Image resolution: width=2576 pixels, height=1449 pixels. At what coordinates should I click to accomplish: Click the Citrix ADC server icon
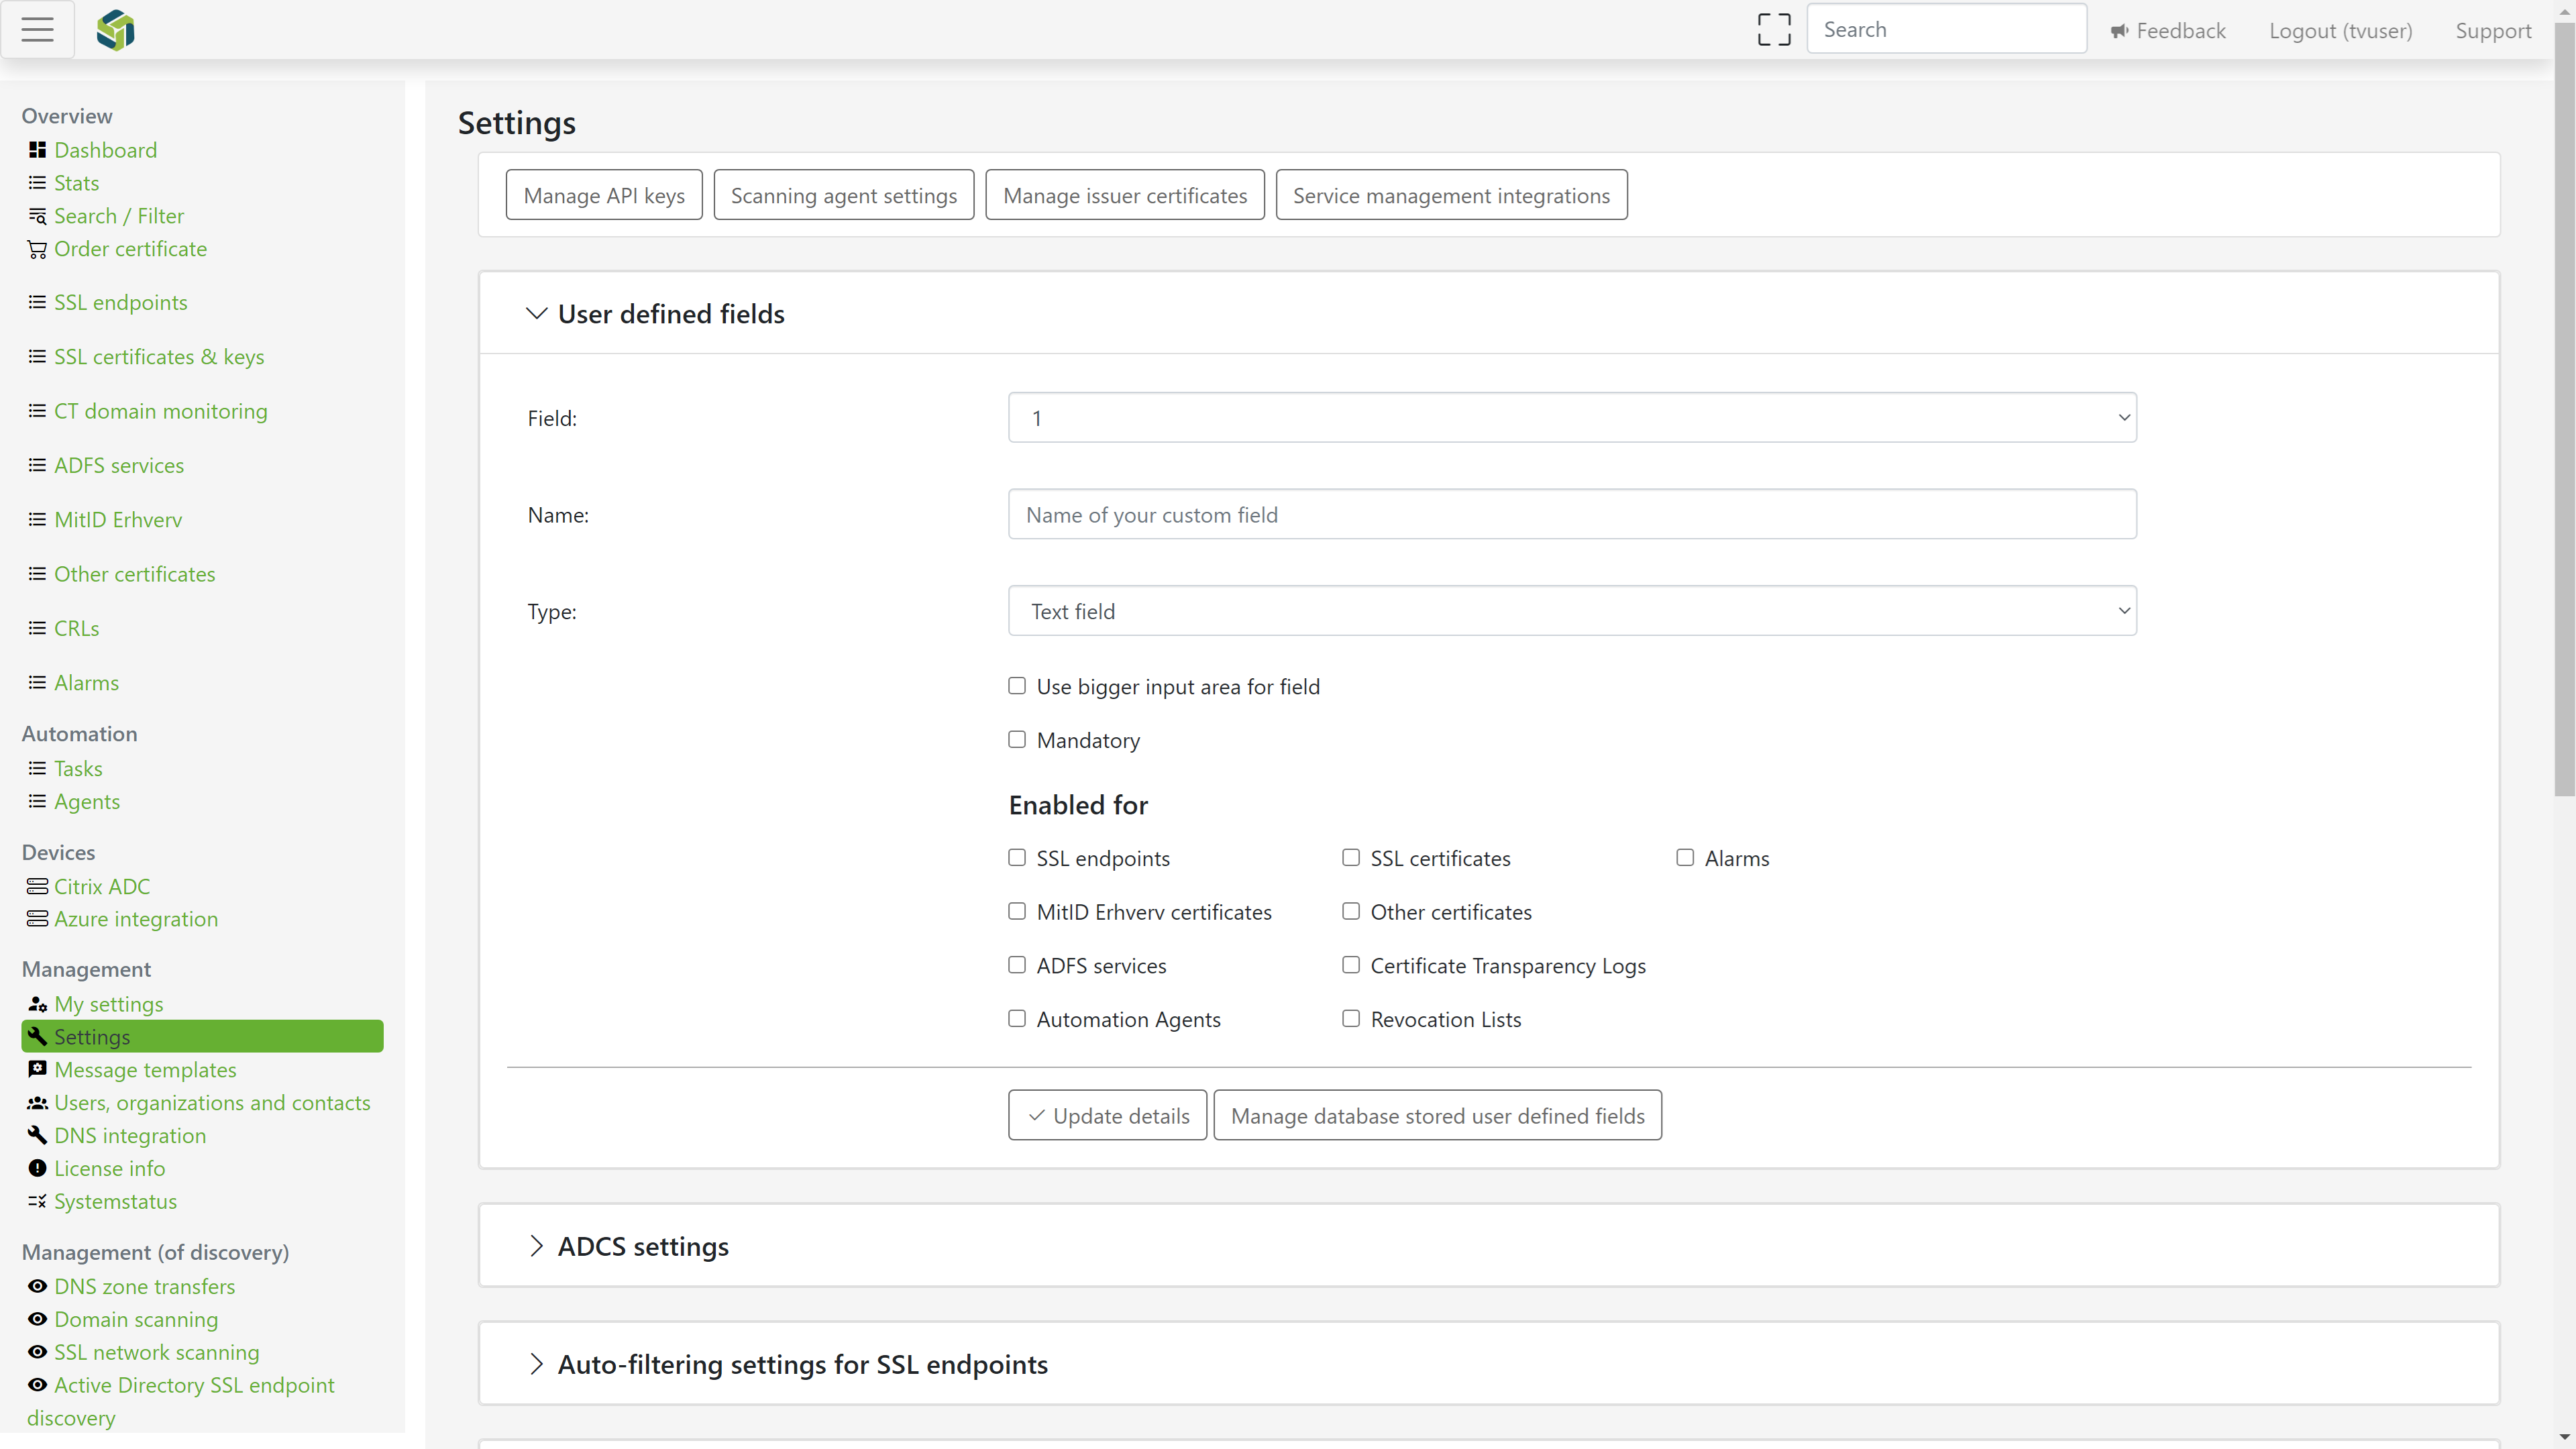(37, 886)
